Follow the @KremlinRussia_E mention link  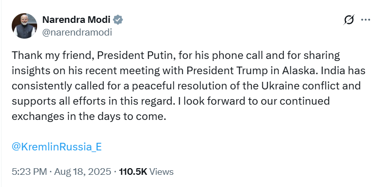coord(57,147)
